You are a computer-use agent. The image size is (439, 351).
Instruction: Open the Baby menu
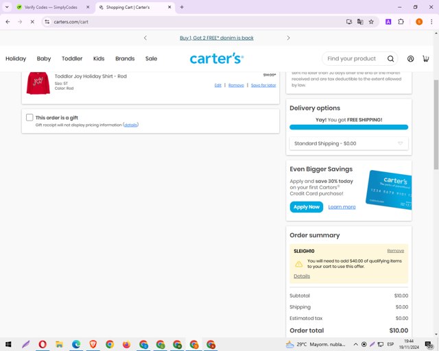point(44,58)
